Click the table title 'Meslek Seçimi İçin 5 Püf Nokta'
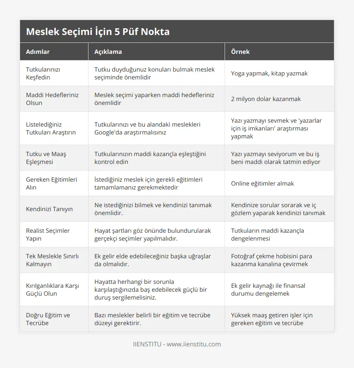This screenshot has height=368, width=354. click(98, 31)
